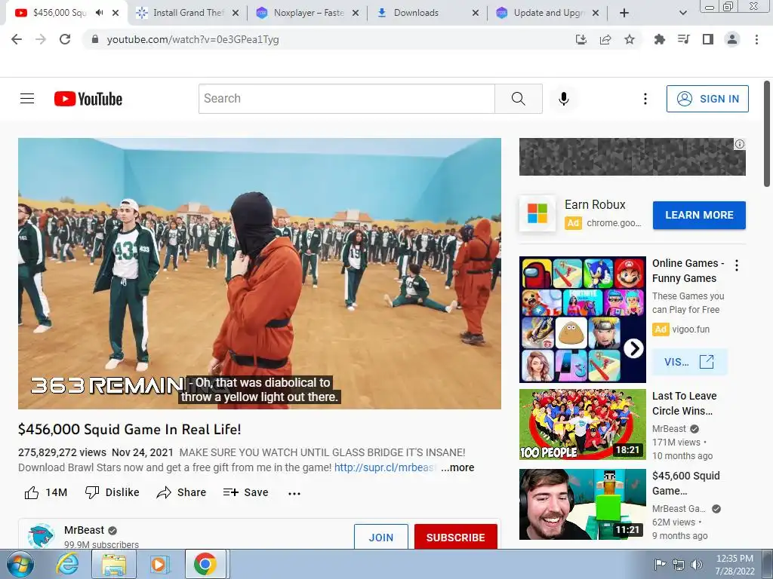Switch to Update and Upgrade tab
Screen dimensions: 773x579
point(548,13)
